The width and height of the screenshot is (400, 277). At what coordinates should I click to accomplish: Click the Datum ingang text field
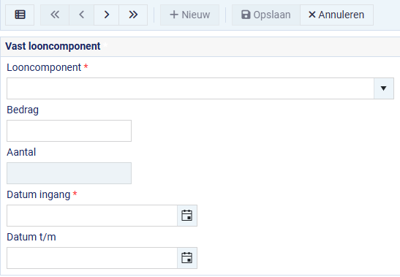(92, 216)
